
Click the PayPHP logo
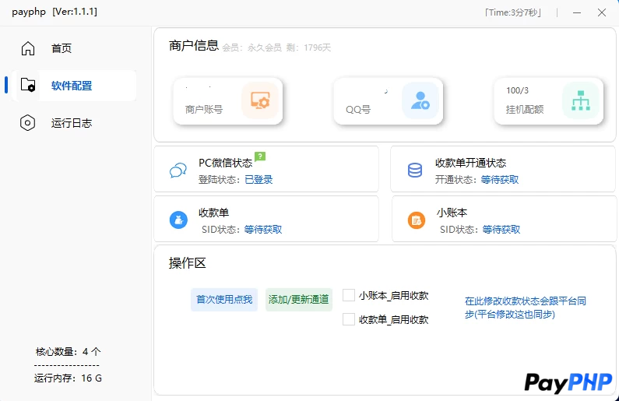point(568,382)
